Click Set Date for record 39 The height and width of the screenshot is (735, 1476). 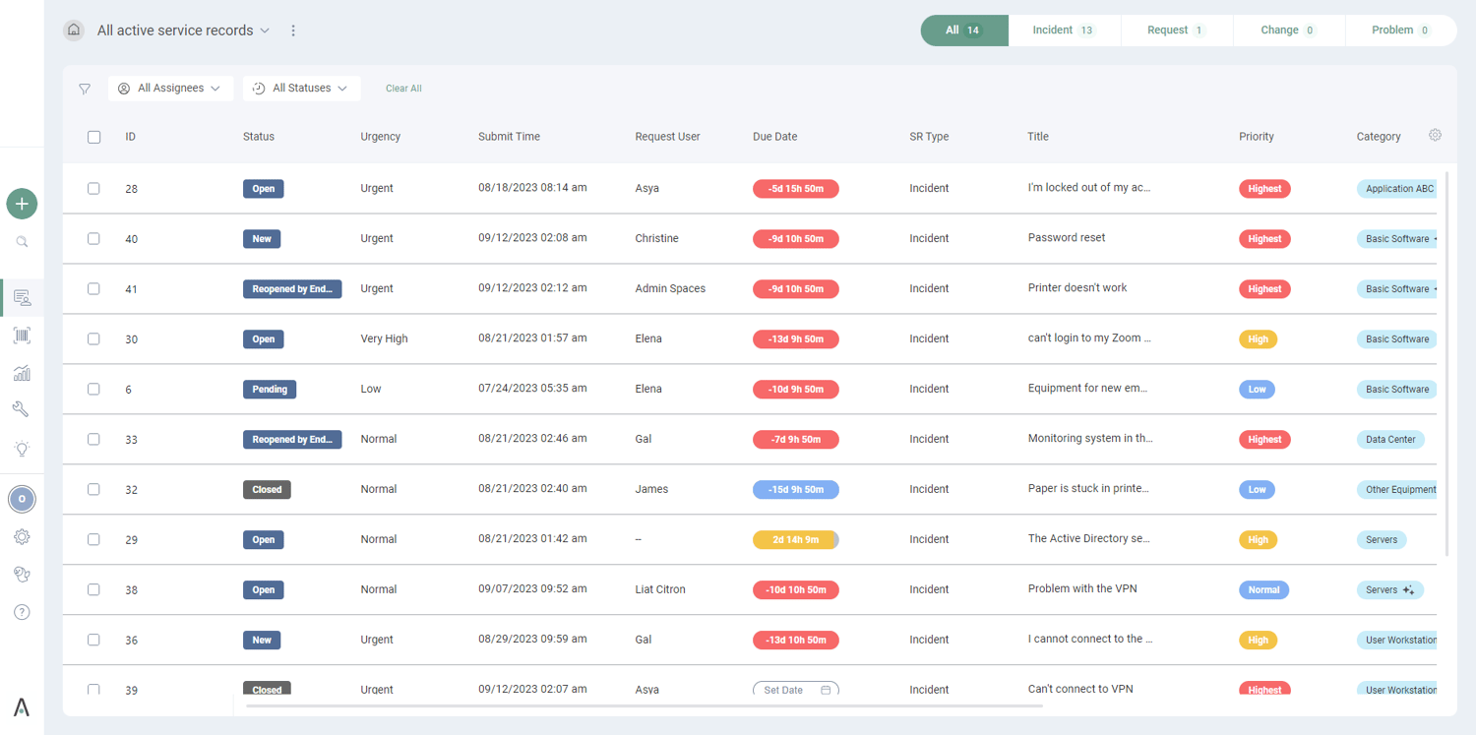pos(795,690)
